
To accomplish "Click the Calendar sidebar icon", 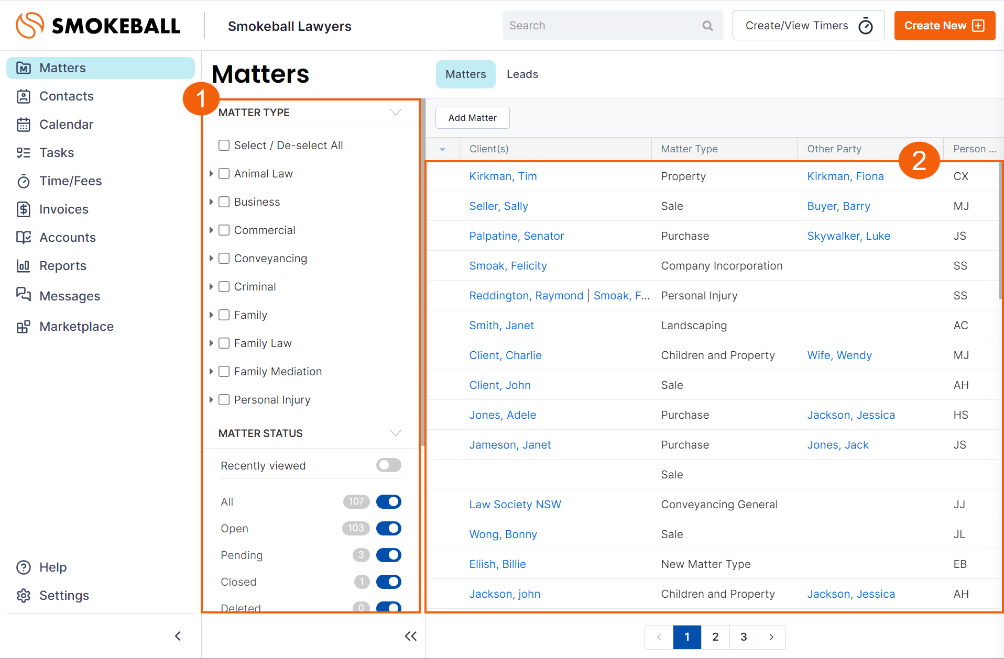I will pos(24,125).
